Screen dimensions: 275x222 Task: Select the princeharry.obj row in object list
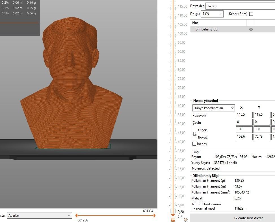tap(233, 29)
